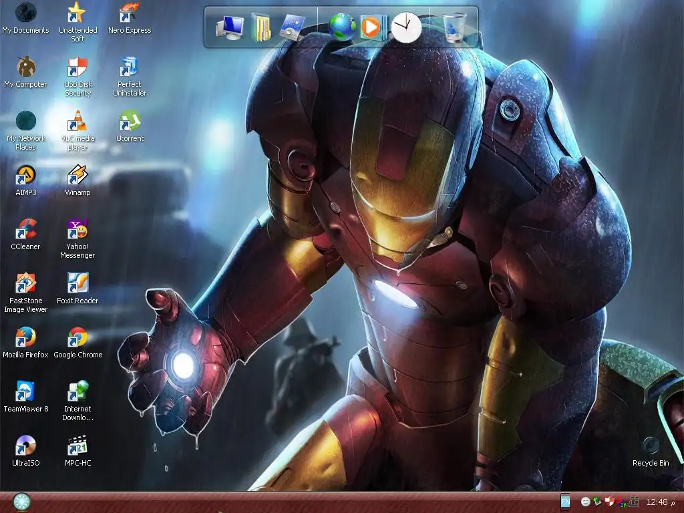Launch the Google Chrome shortcut
Image resolution: width=684 pixels, height=513 pixels.
[x=77, y=343]
